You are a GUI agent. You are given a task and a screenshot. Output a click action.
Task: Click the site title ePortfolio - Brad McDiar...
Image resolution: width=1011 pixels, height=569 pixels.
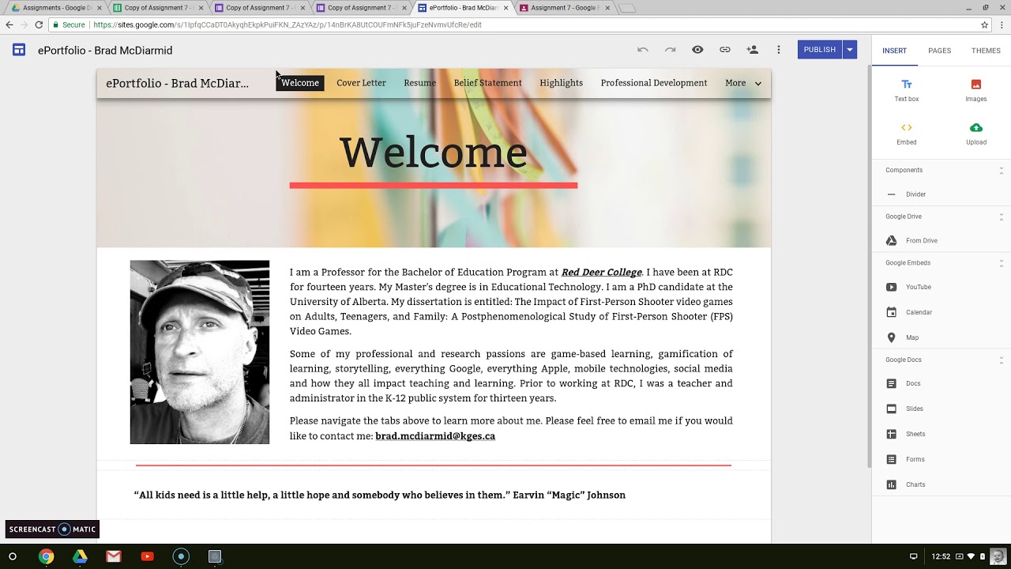[177, 83]
